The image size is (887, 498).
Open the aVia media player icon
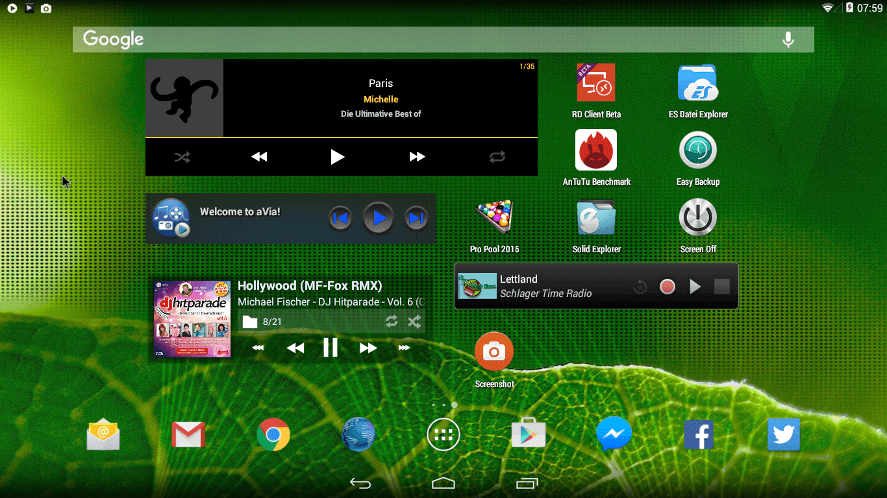tap(171, 218)
